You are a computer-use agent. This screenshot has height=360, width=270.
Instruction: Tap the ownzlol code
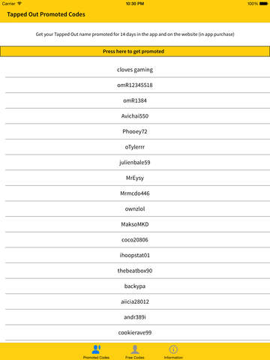point(135,208)
